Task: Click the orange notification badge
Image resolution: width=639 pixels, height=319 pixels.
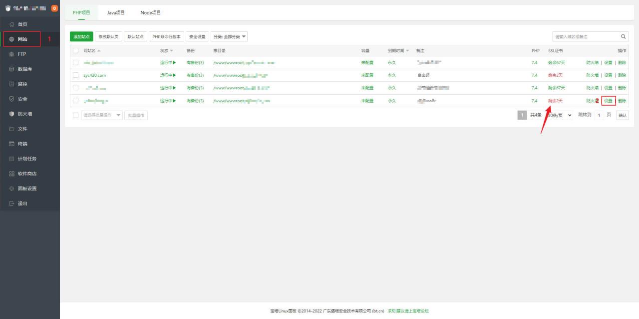Action: click(54, 8)
